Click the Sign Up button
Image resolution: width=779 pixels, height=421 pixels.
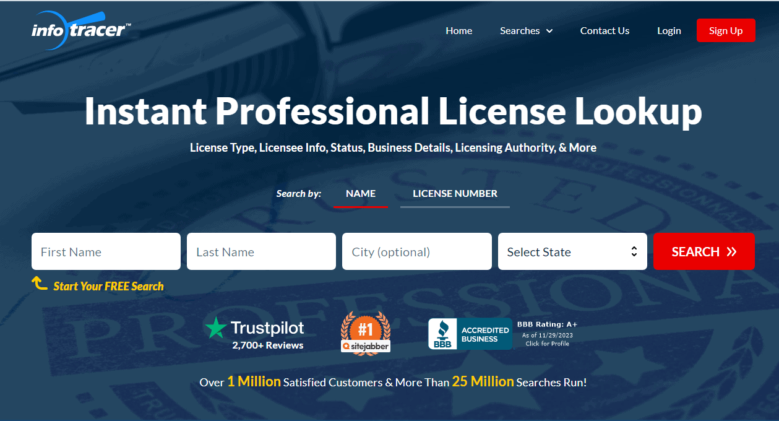(725, 30)
